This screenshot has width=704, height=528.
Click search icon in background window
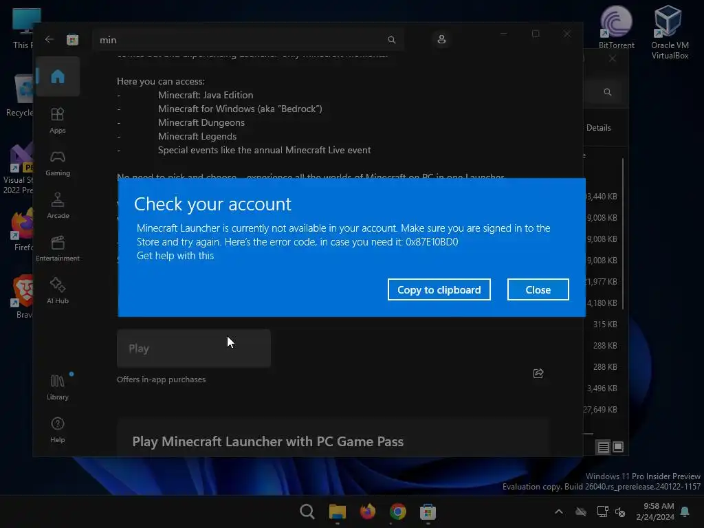(x=608, y=92)
